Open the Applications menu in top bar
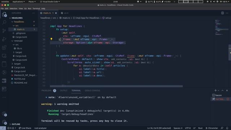This screenshot has width=231, height=130. (18, 1)
